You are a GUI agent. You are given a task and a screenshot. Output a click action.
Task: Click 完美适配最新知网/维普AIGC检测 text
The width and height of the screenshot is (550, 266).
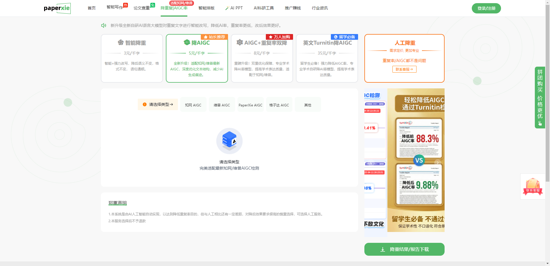[x=229, y=168]
